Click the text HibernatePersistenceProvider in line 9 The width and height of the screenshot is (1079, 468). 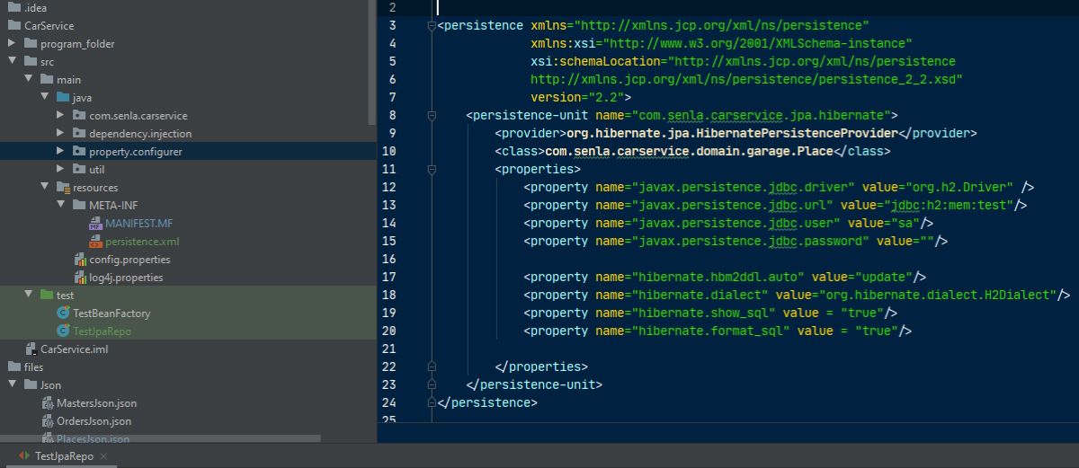point(798,133)
